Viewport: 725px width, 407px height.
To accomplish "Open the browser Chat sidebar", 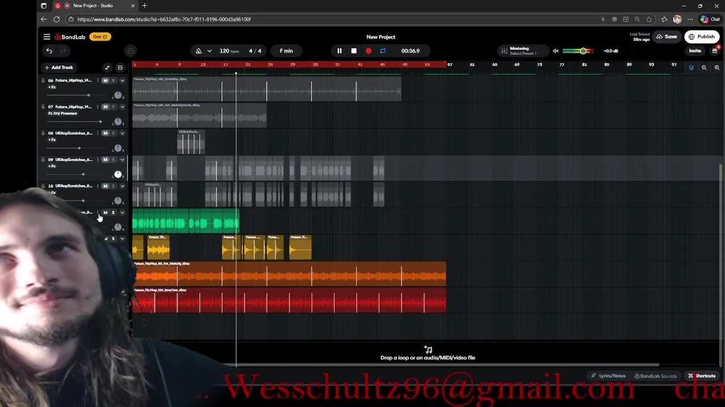I will (710, 19).
